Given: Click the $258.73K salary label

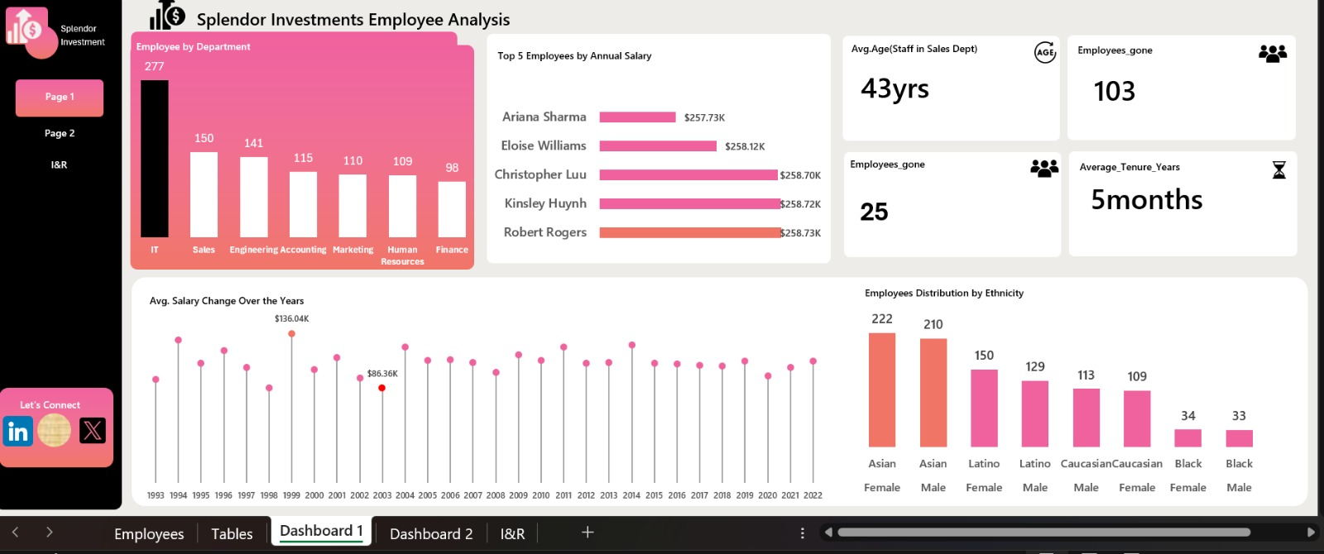Looking at the screenshot, I should pos(801,233).
